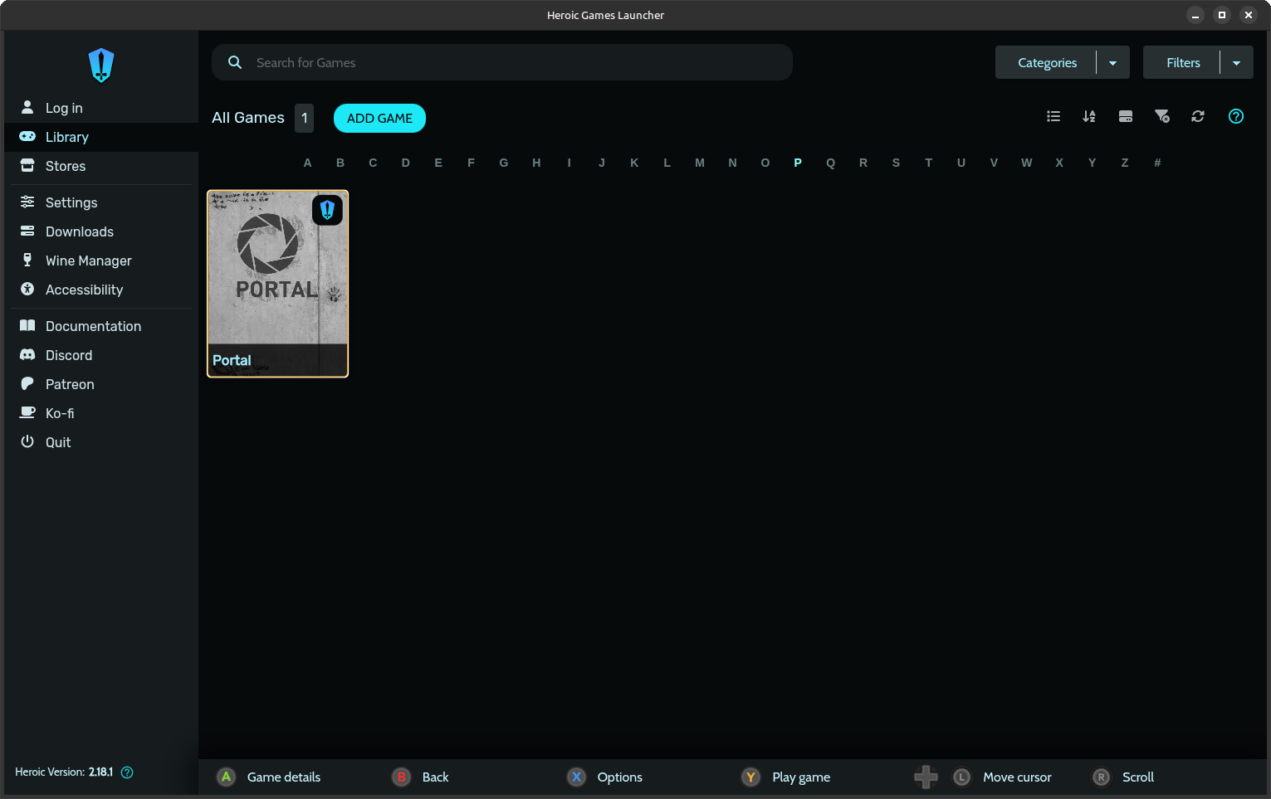Show games beginning with U
The height and width of the screenshot is (799, 1271).
pyautogui.click(x=961, y=163)
